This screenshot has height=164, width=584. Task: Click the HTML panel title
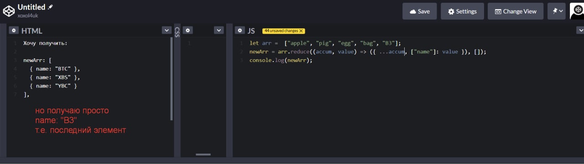(x=32, y=31)
